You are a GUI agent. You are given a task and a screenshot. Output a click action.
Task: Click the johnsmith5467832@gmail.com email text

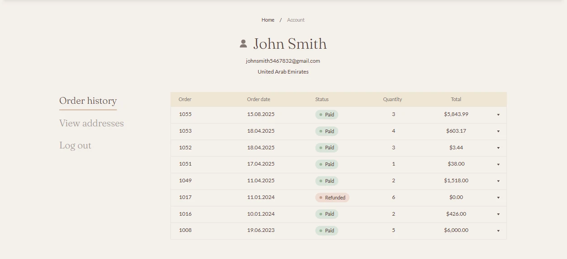tap(283, 61)
